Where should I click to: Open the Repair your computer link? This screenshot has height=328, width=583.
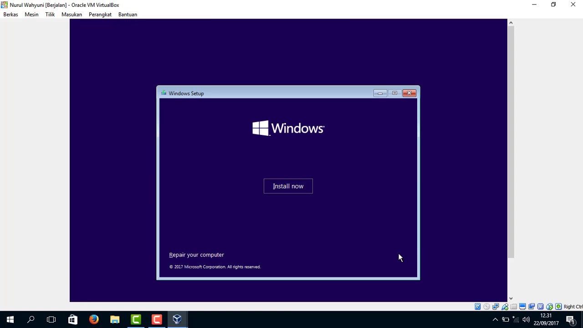(x=196, y=255)
